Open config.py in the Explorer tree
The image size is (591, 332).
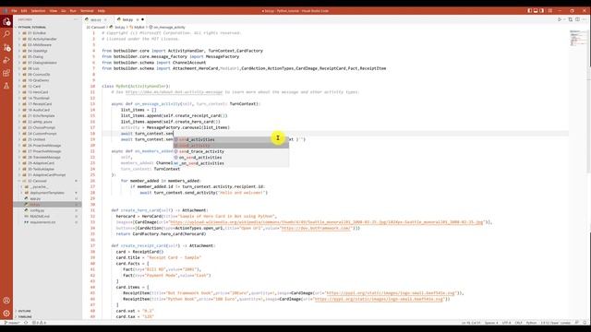37,210
